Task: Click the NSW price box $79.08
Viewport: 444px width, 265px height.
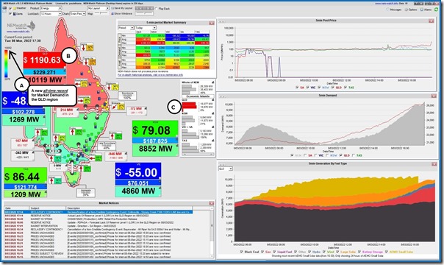Action: point(155,130)
